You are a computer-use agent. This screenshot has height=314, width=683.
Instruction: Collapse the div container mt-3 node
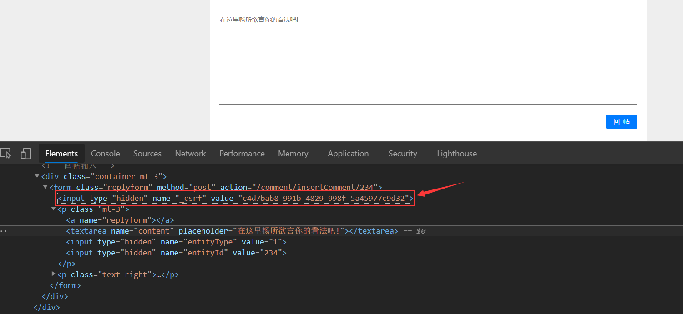(x=36, y=176)
